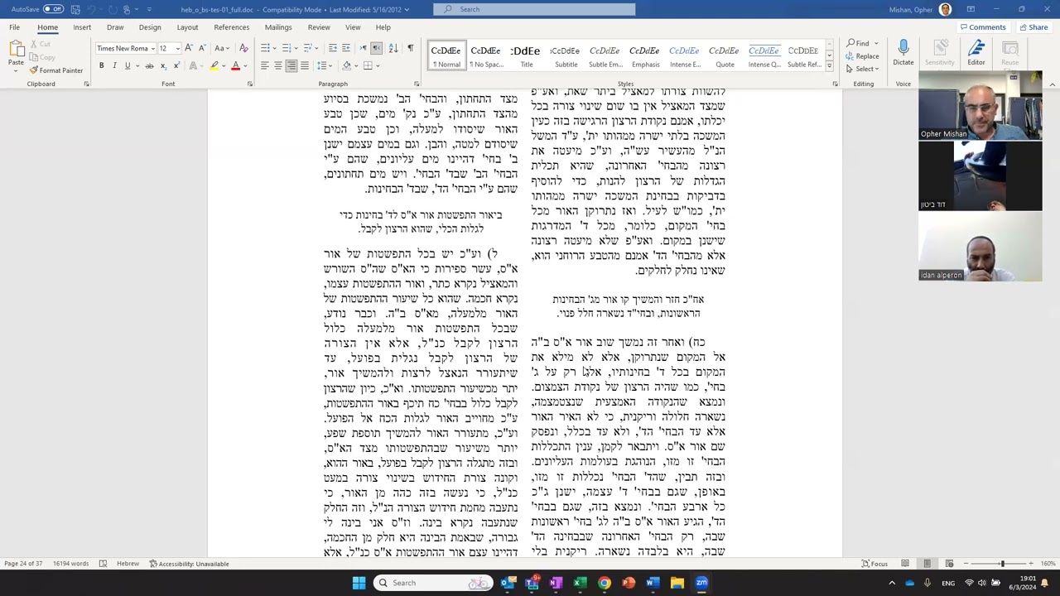Pick the red font color swatch
This screenshot has height=596, width=1060.
pos(235,65)
